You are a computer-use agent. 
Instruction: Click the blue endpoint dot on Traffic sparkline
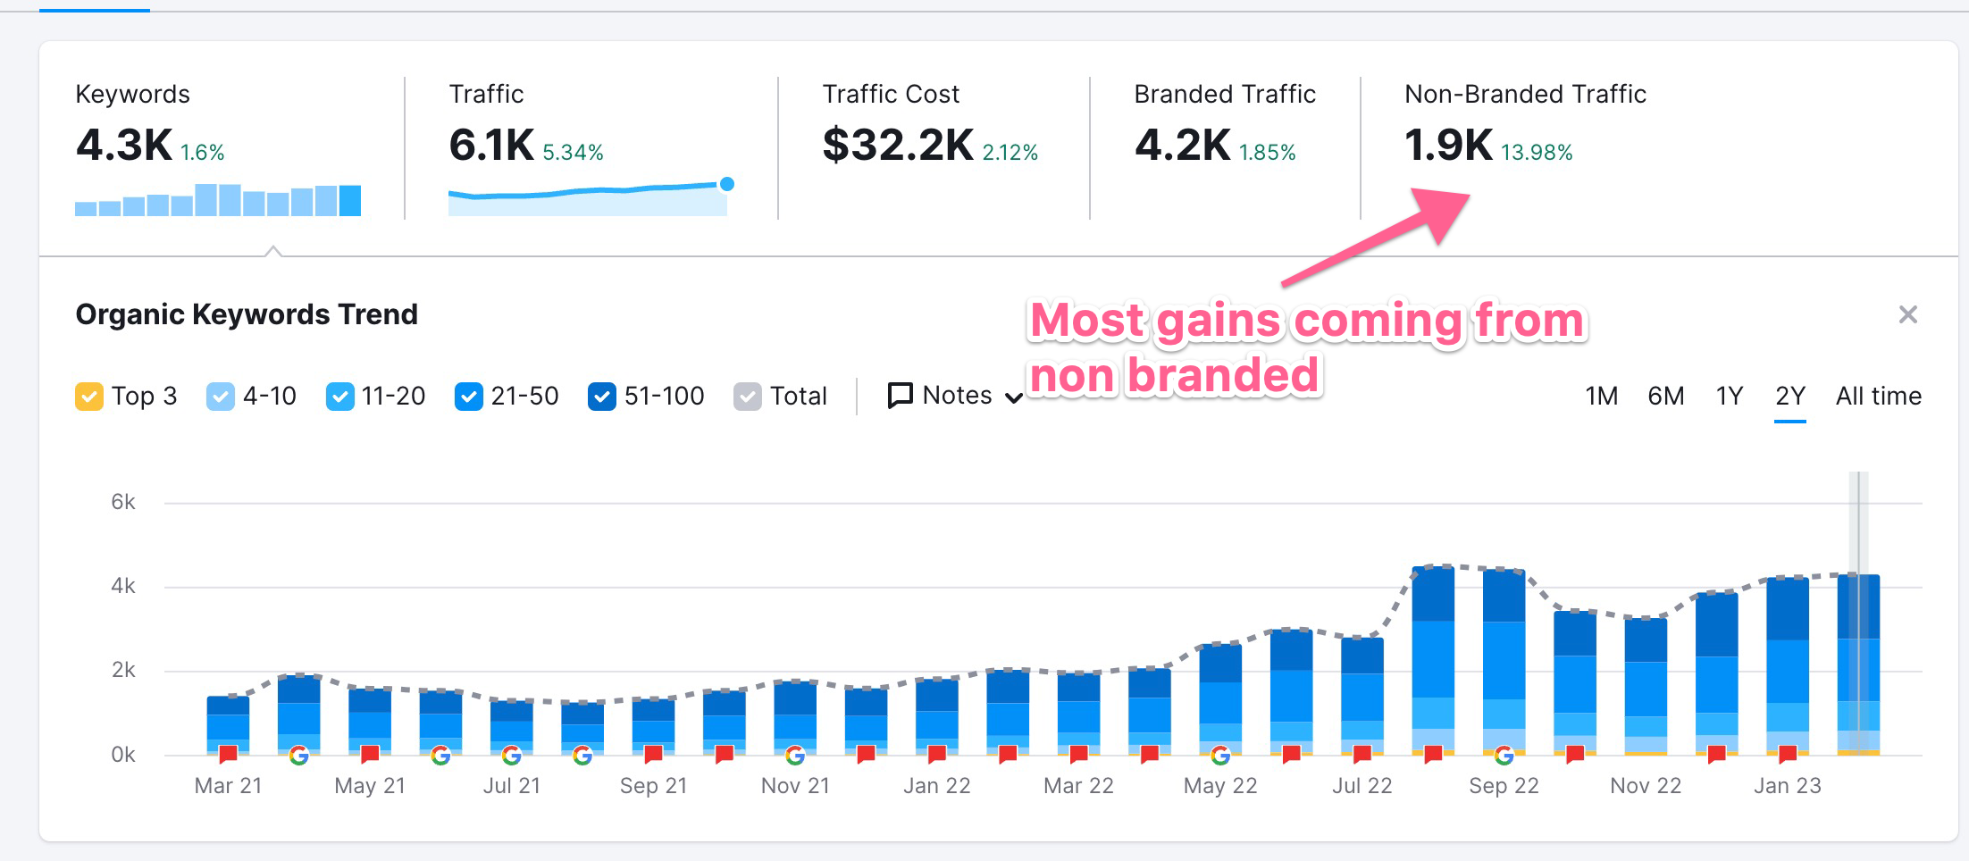727,184
